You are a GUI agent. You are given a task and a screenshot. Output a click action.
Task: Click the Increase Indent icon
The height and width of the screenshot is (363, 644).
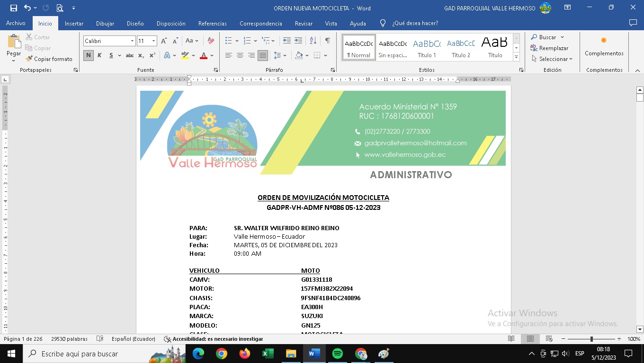pos(298,41)
